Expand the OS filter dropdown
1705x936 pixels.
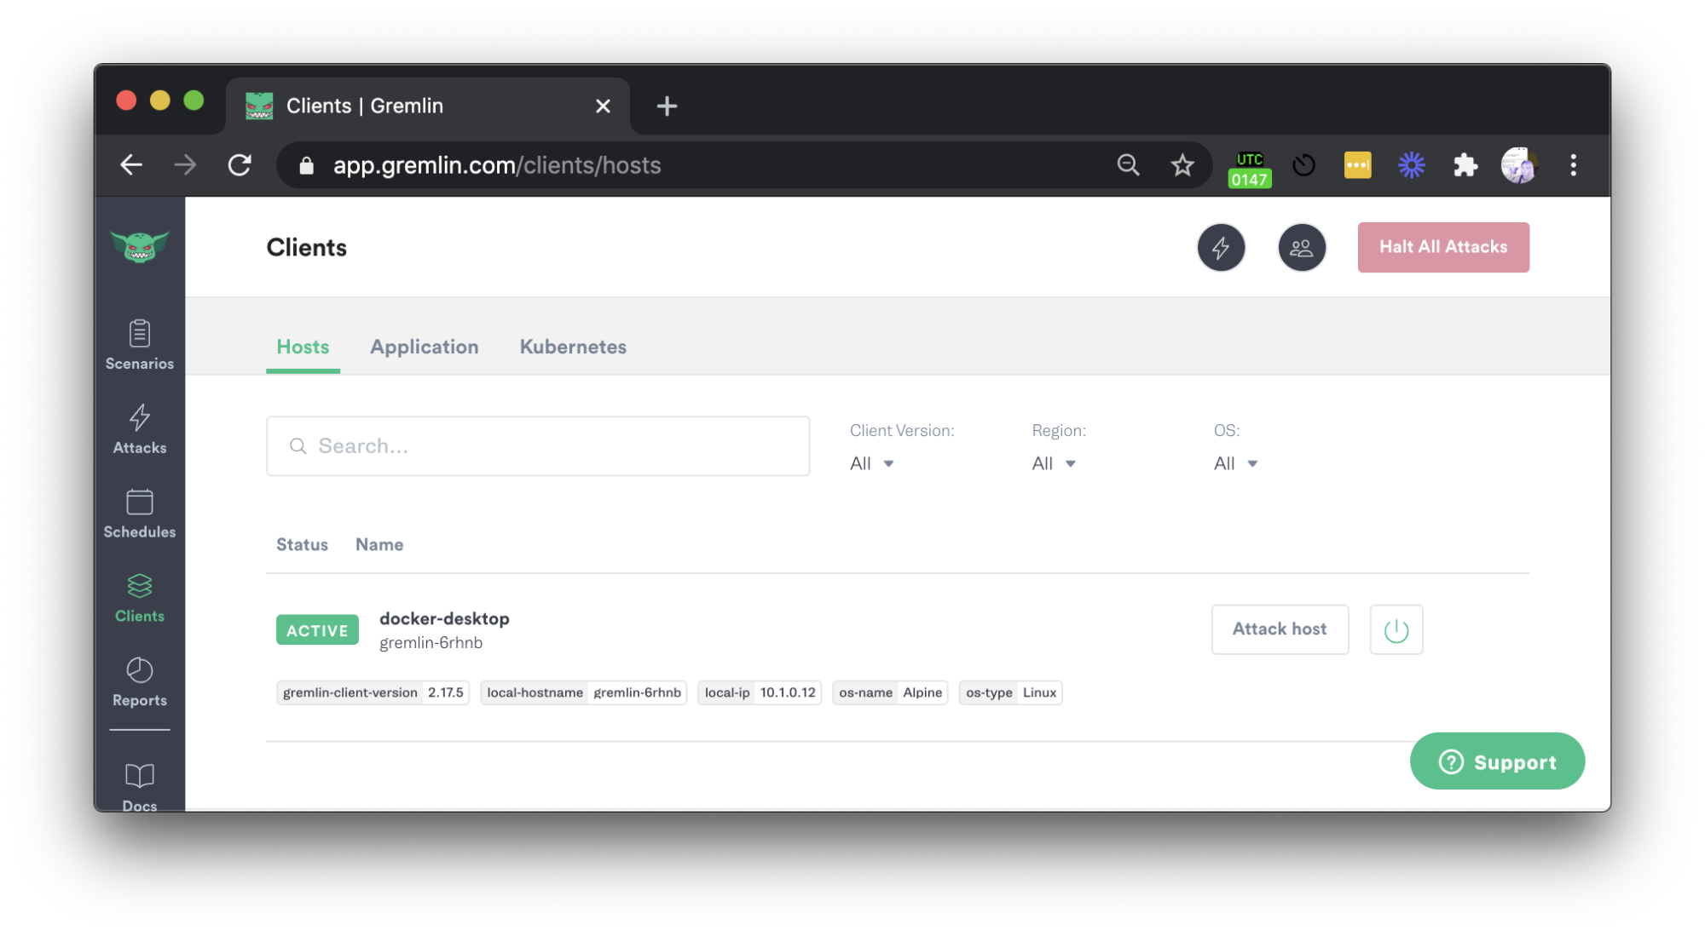[1236, 463]
